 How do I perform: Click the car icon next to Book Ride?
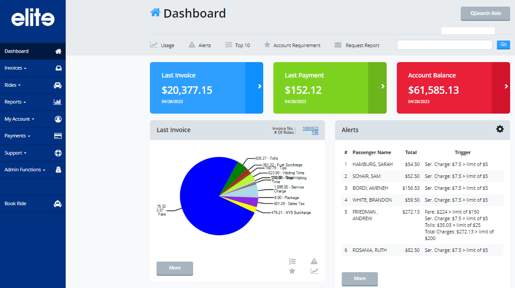(58, 203)
